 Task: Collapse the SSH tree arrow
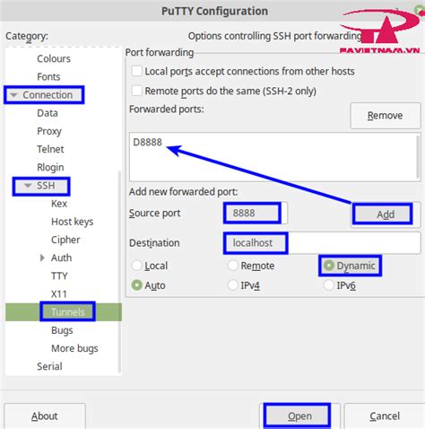(28, 186)
